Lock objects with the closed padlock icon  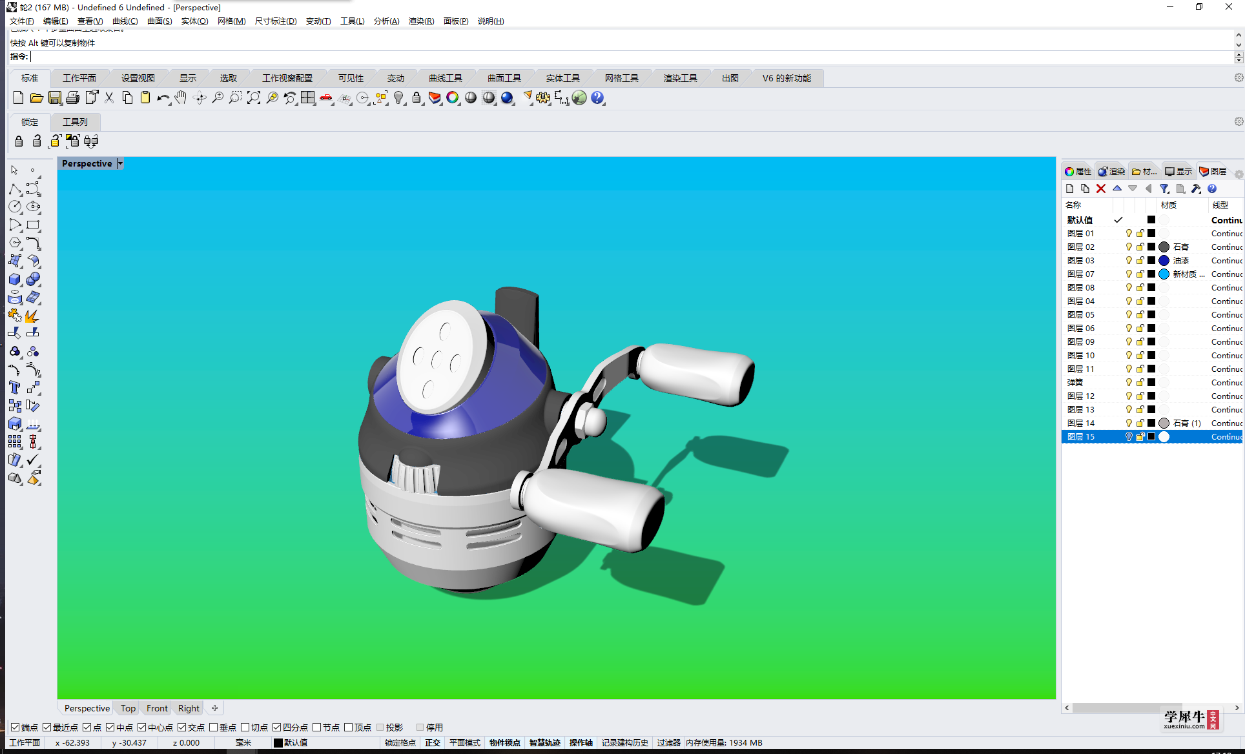pos(19,141)
